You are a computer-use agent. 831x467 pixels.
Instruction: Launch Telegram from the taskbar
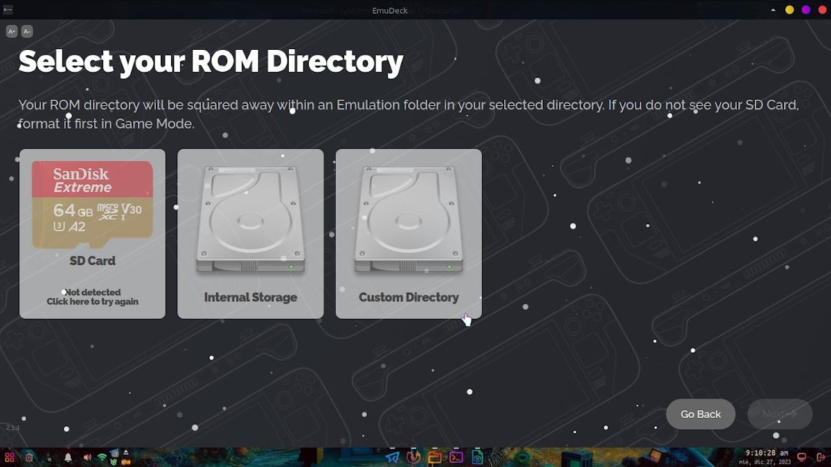point(393,457)
